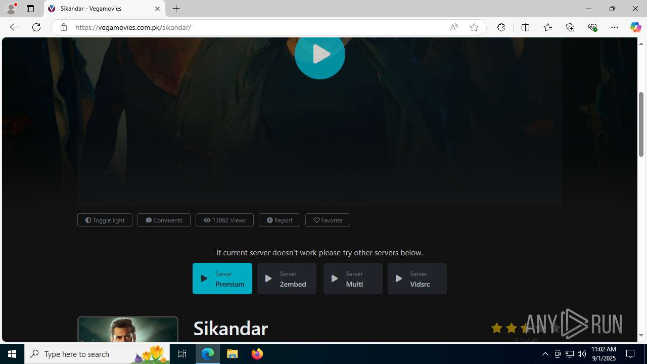Click the address bar URL

(x=133, y=27)
